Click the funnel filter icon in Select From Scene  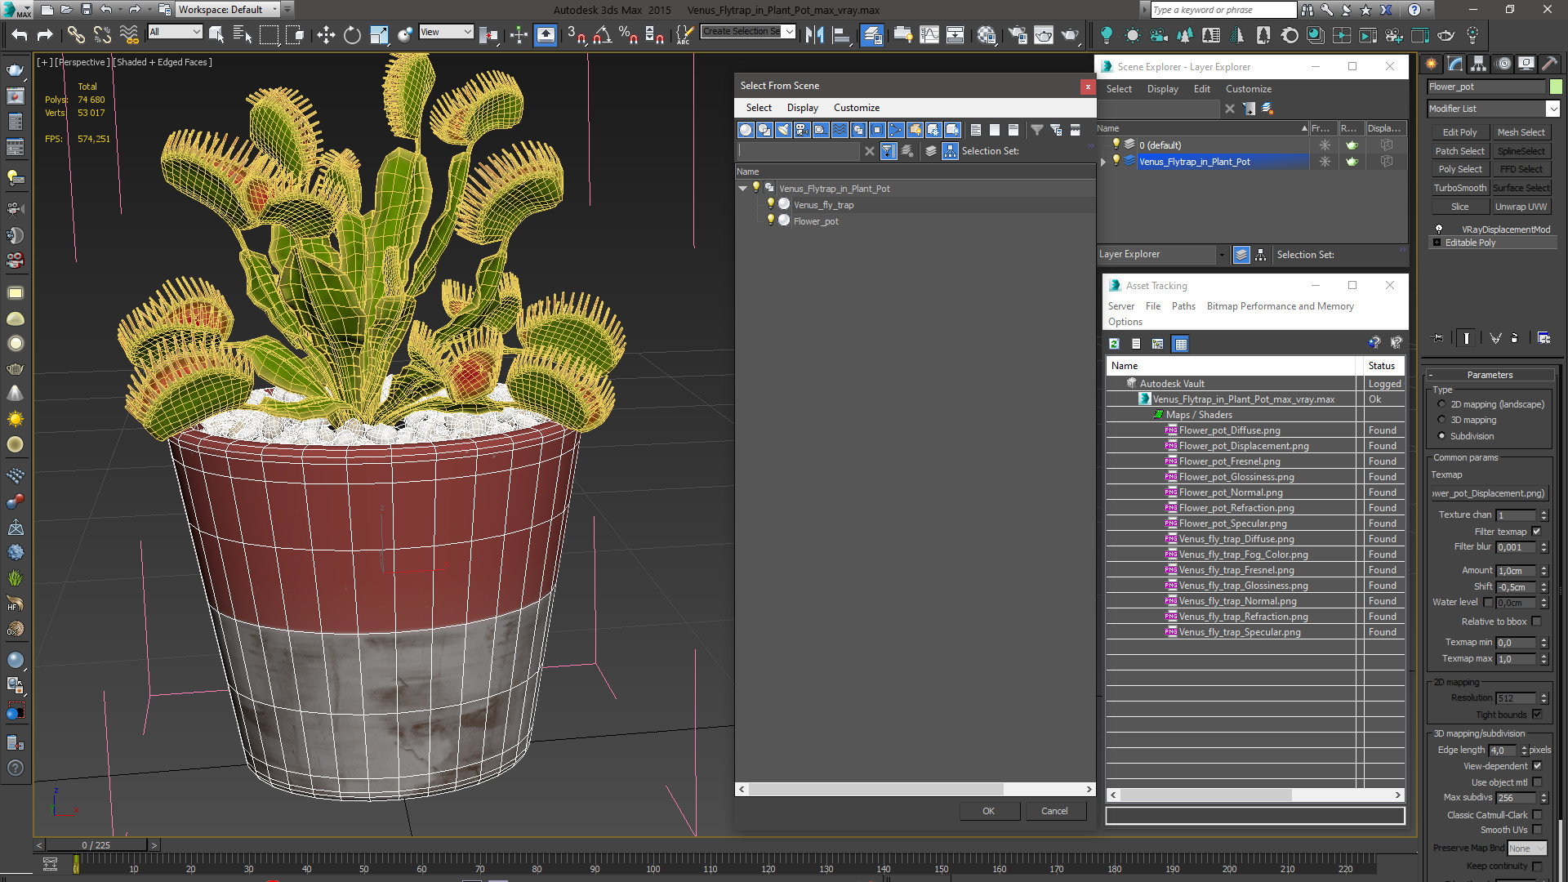coord(1036,130)
